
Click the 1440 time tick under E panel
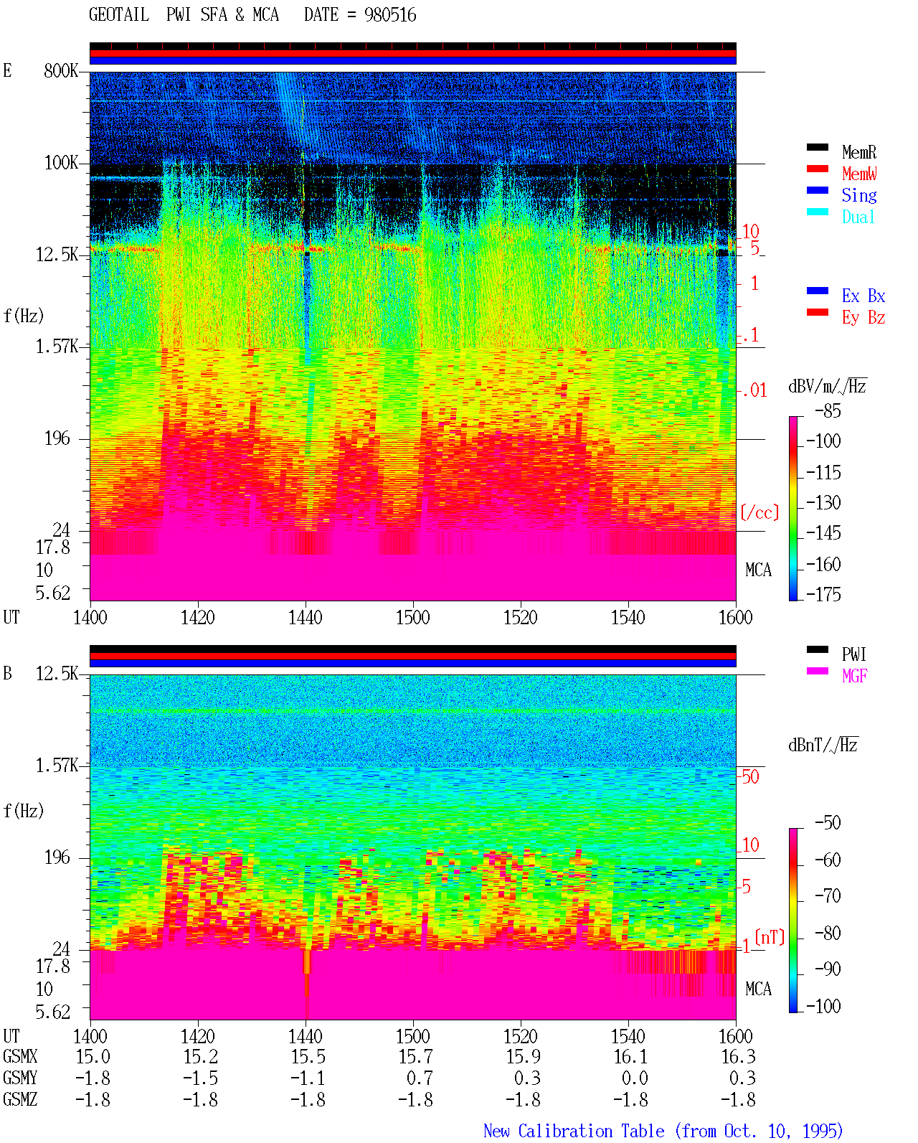coord(306,618)
